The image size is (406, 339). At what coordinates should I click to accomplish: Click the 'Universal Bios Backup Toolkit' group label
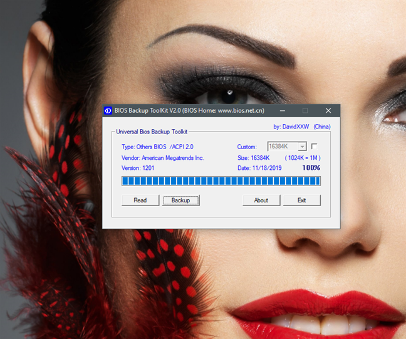152,132
